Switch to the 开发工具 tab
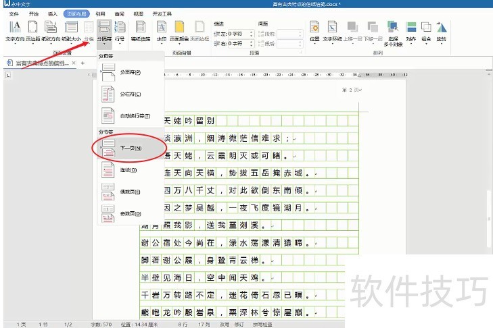Viewport: 493px width, 328px height. coord(162,13)
